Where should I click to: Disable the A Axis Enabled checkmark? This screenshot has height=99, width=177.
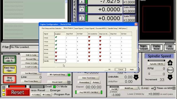click(x=56, y=49)
